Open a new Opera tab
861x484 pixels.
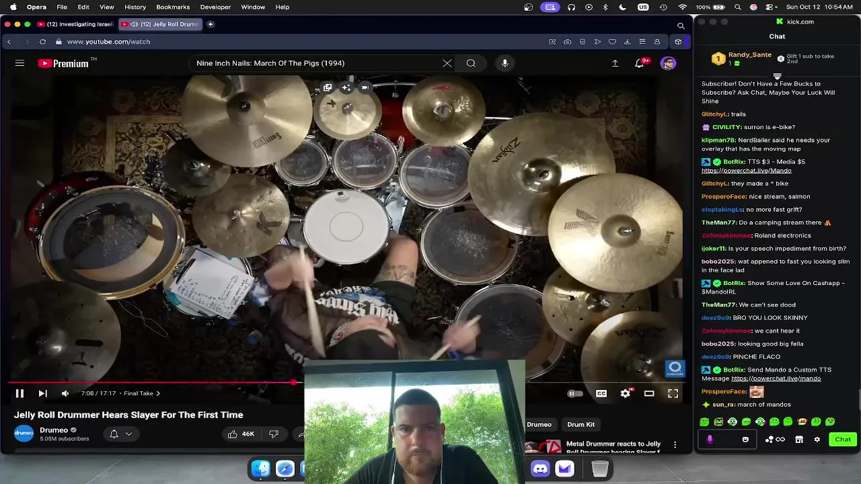point(211,24)
